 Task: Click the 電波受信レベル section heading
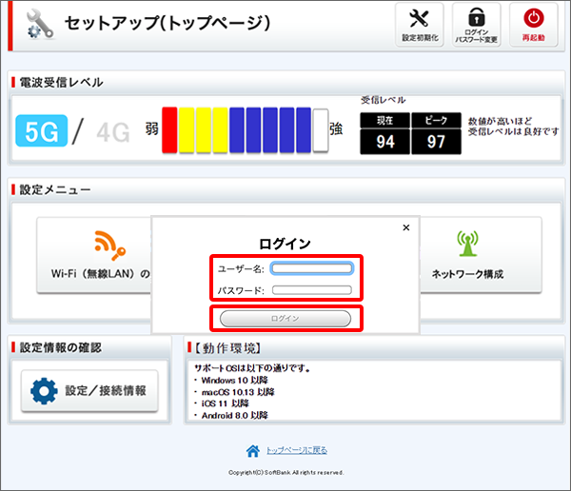click(x=61, y=83)
